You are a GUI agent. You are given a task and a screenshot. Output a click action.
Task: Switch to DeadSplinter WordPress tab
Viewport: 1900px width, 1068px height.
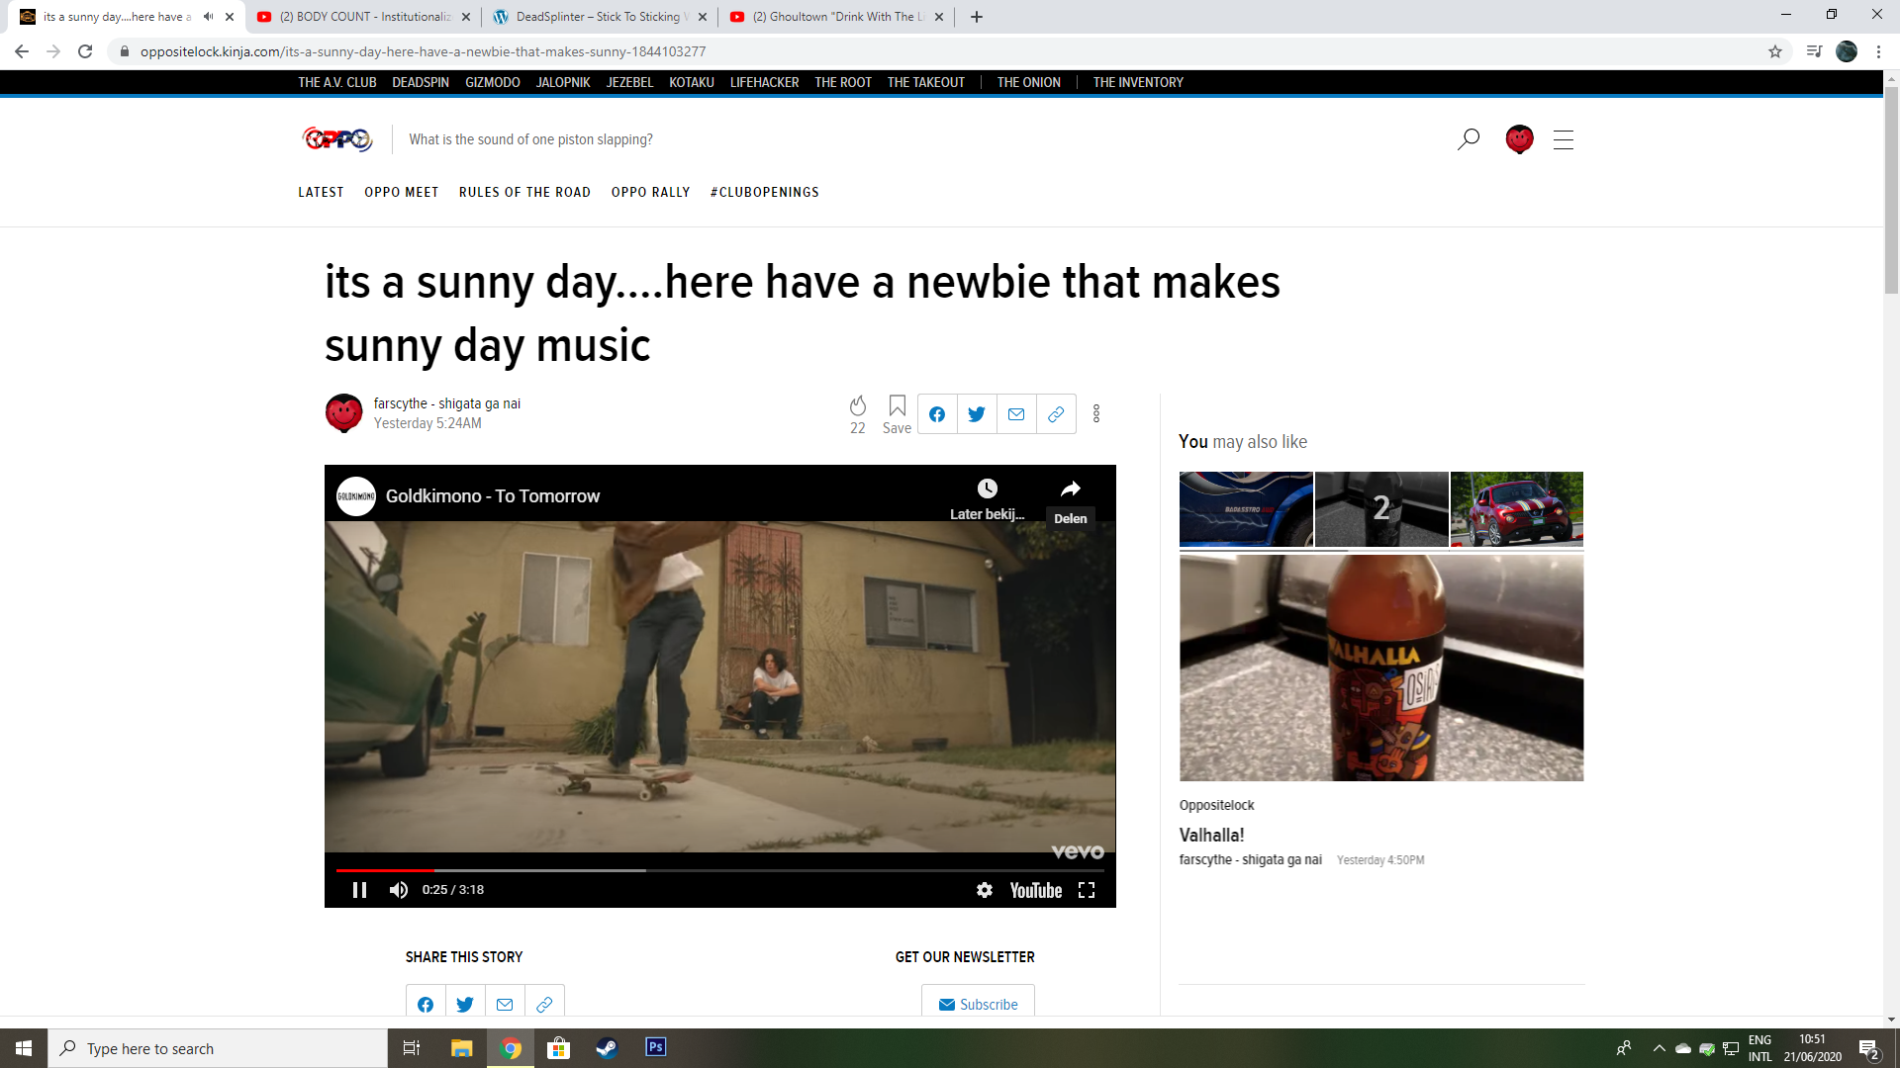coord(599,17)
